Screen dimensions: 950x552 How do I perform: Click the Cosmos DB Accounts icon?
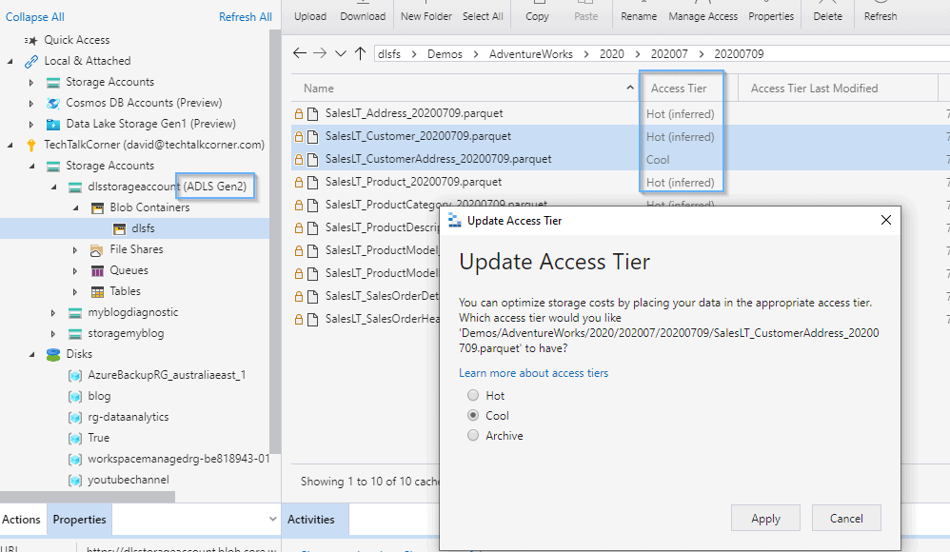(53, 103)
